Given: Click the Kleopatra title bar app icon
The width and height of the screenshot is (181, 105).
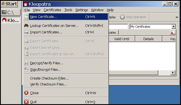Looking at the screenshot, I should point(26,4).
